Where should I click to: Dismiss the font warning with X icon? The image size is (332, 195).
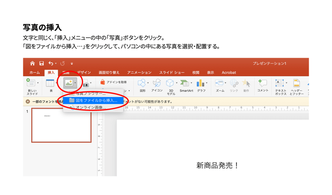pos(28,101)
